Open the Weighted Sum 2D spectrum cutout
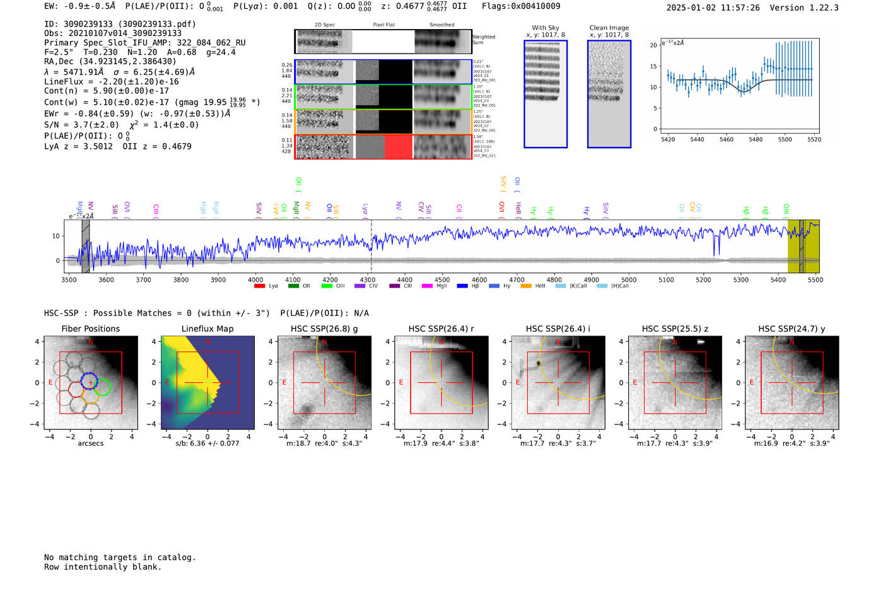883x601 pixels. pyautogui.click(x=383, y=42)
